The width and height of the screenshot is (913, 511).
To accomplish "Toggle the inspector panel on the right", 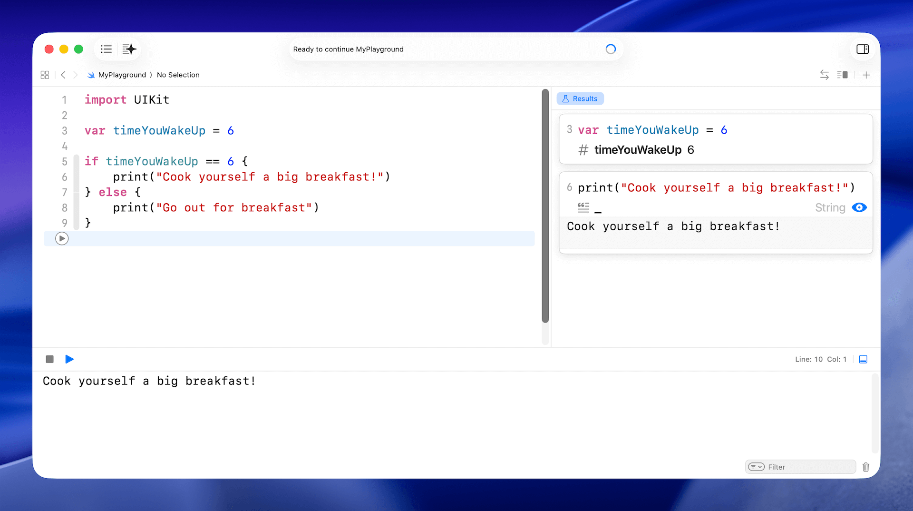I will click(x=862, y=49).
